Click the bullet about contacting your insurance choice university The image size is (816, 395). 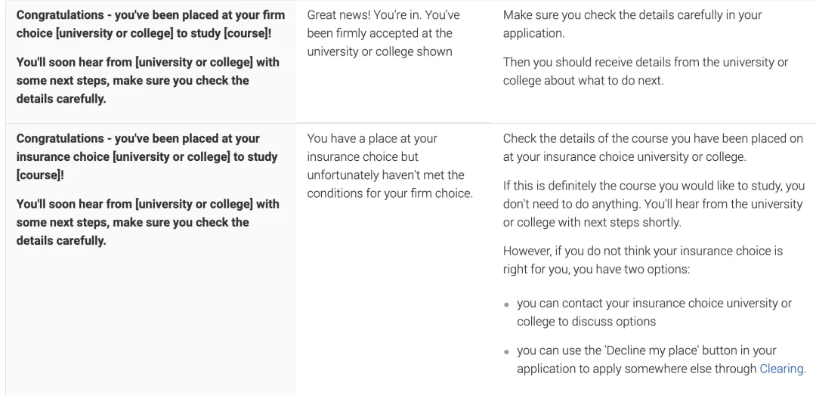tap(654, 312)
